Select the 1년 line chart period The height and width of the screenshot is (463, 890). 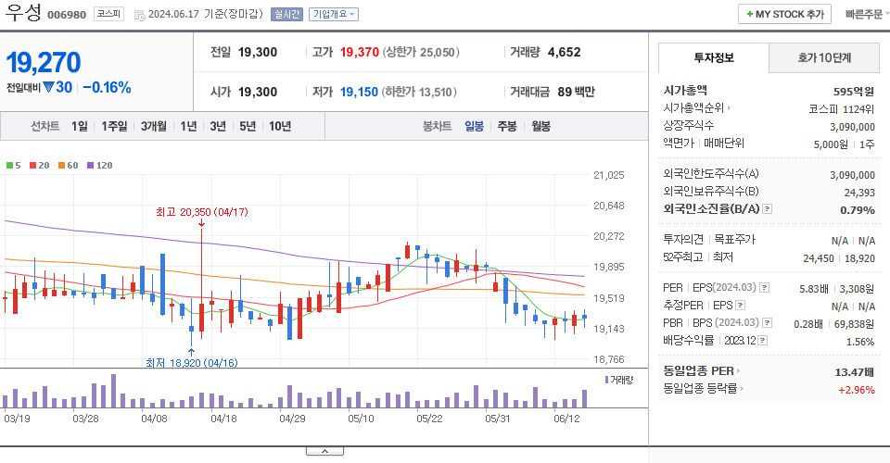point(188,126)
